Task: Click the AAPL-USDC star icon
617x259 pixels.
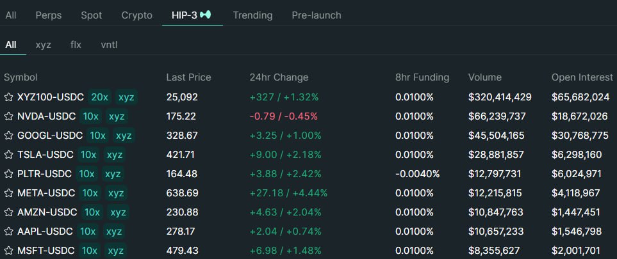Action: pos(9,232)
